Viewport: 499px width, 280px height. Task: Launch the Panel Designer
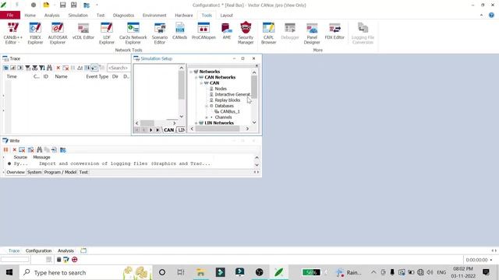coord(312,33)
